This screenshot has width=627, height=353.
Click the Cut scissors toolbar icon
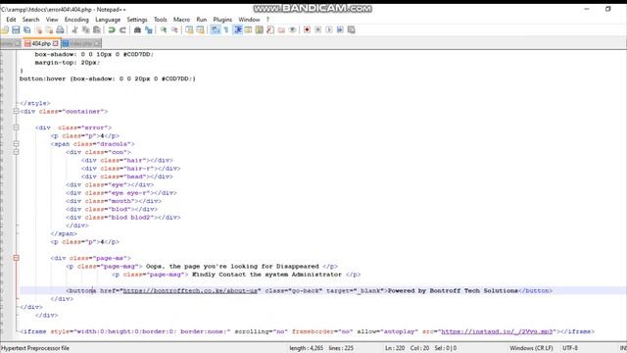[x=74, y=30]
